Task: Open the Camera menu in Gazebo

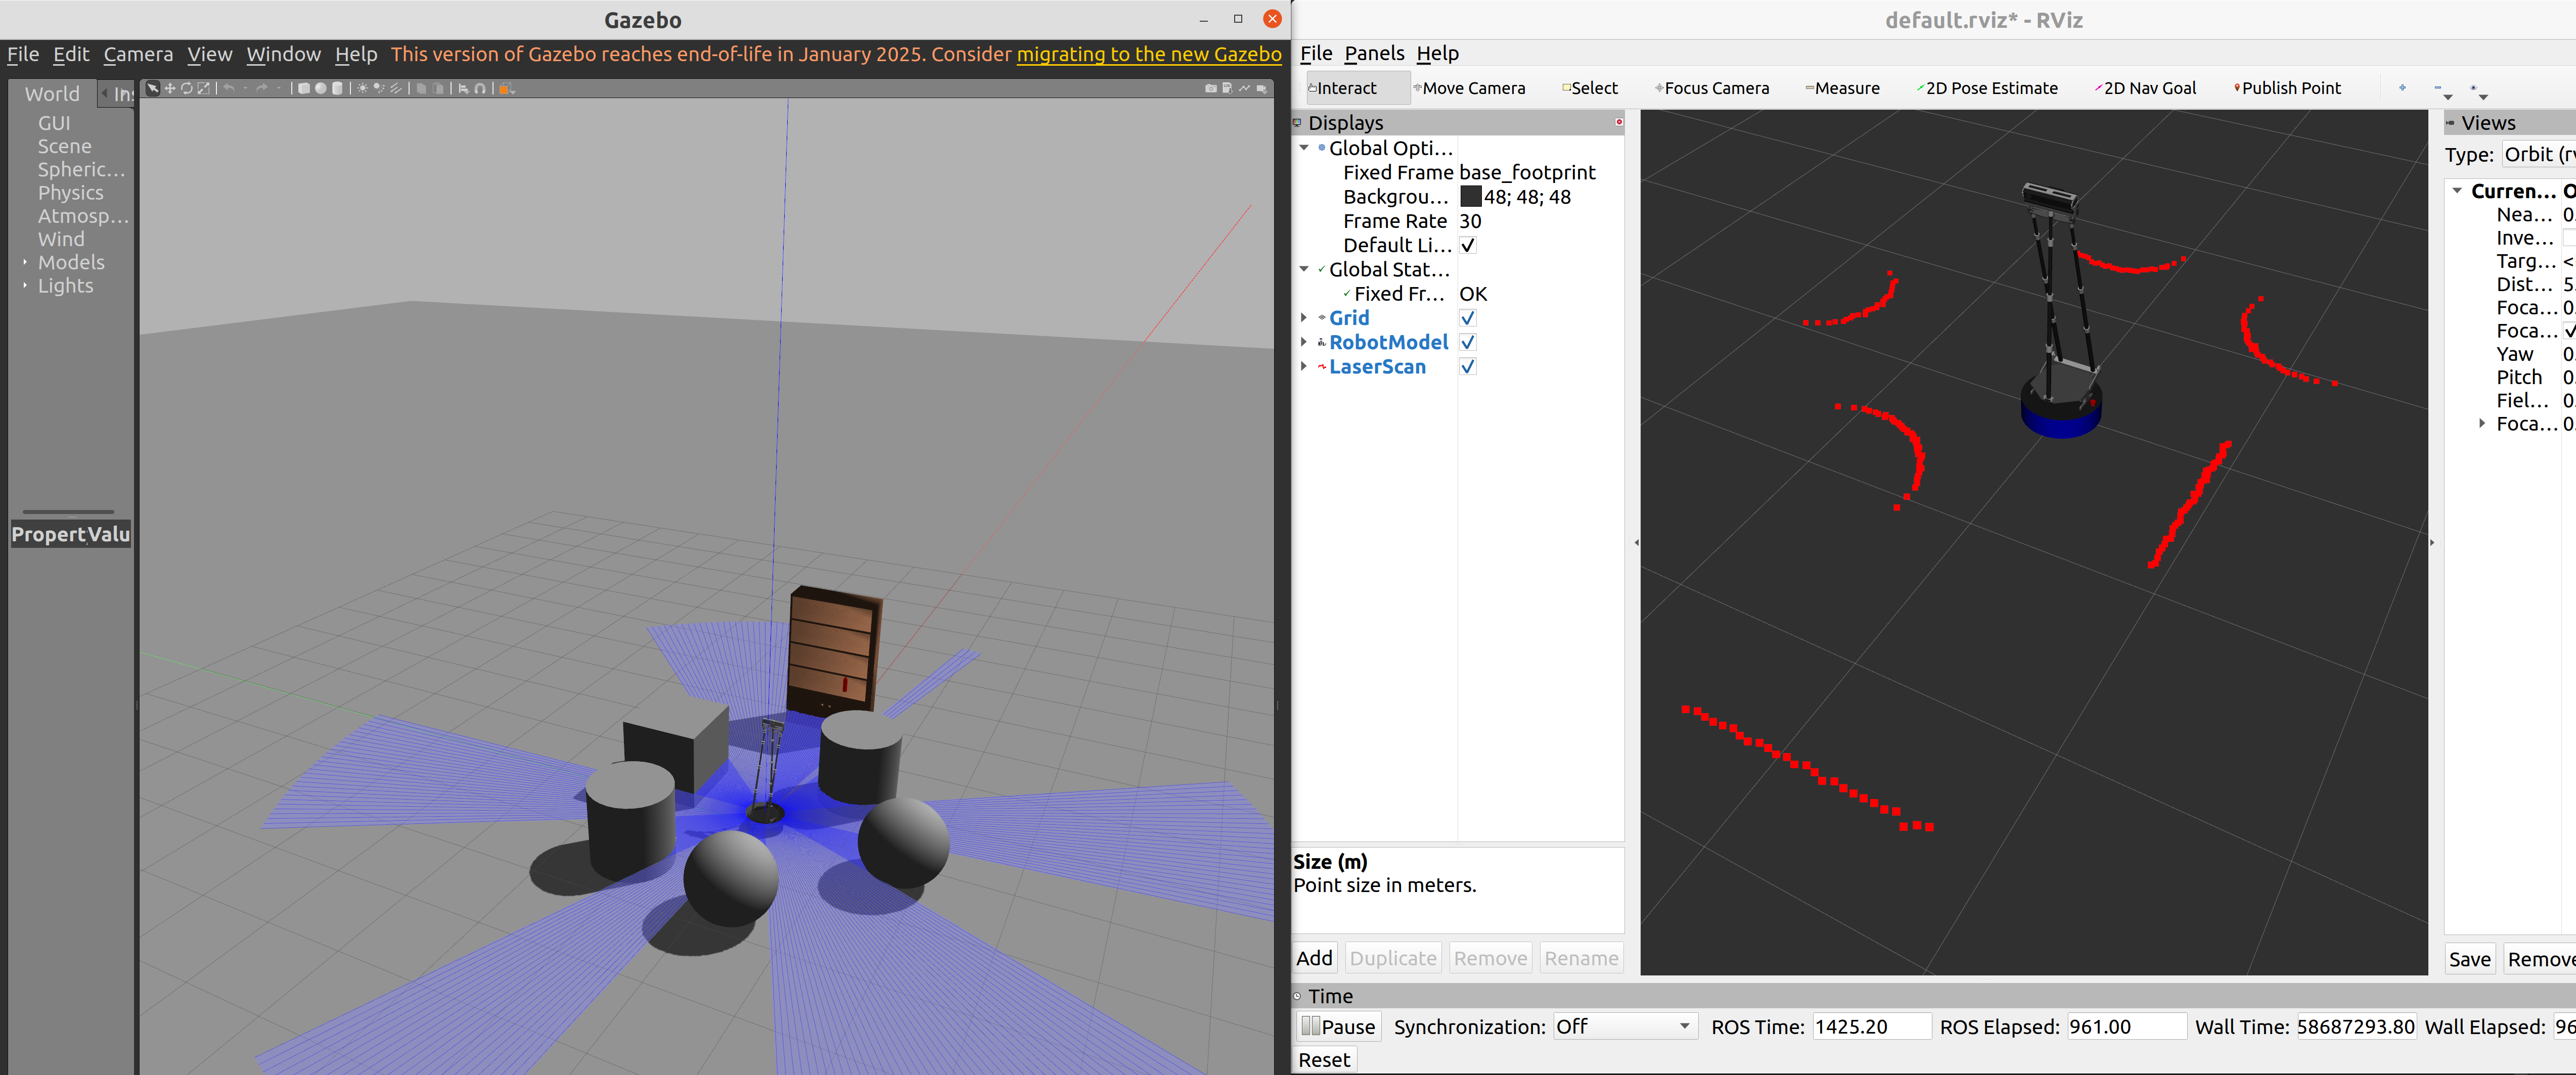Action: (x=138, y=54)
